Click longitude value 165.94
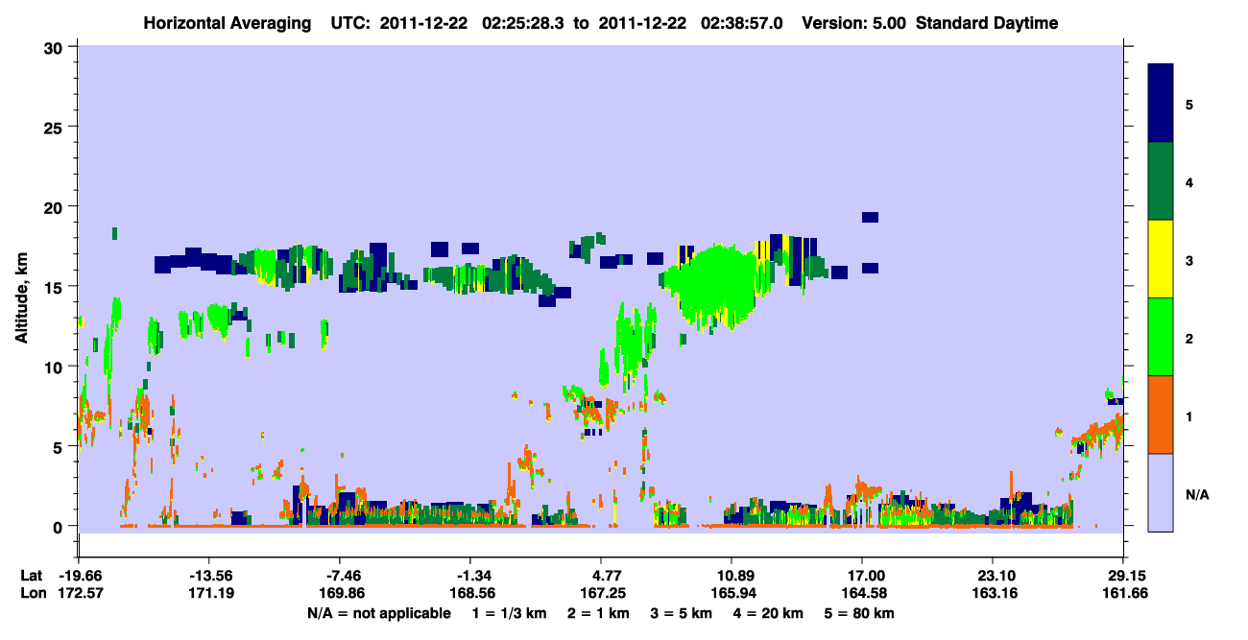Viewport: 1248px width, 640px height. tap(732, 593)
